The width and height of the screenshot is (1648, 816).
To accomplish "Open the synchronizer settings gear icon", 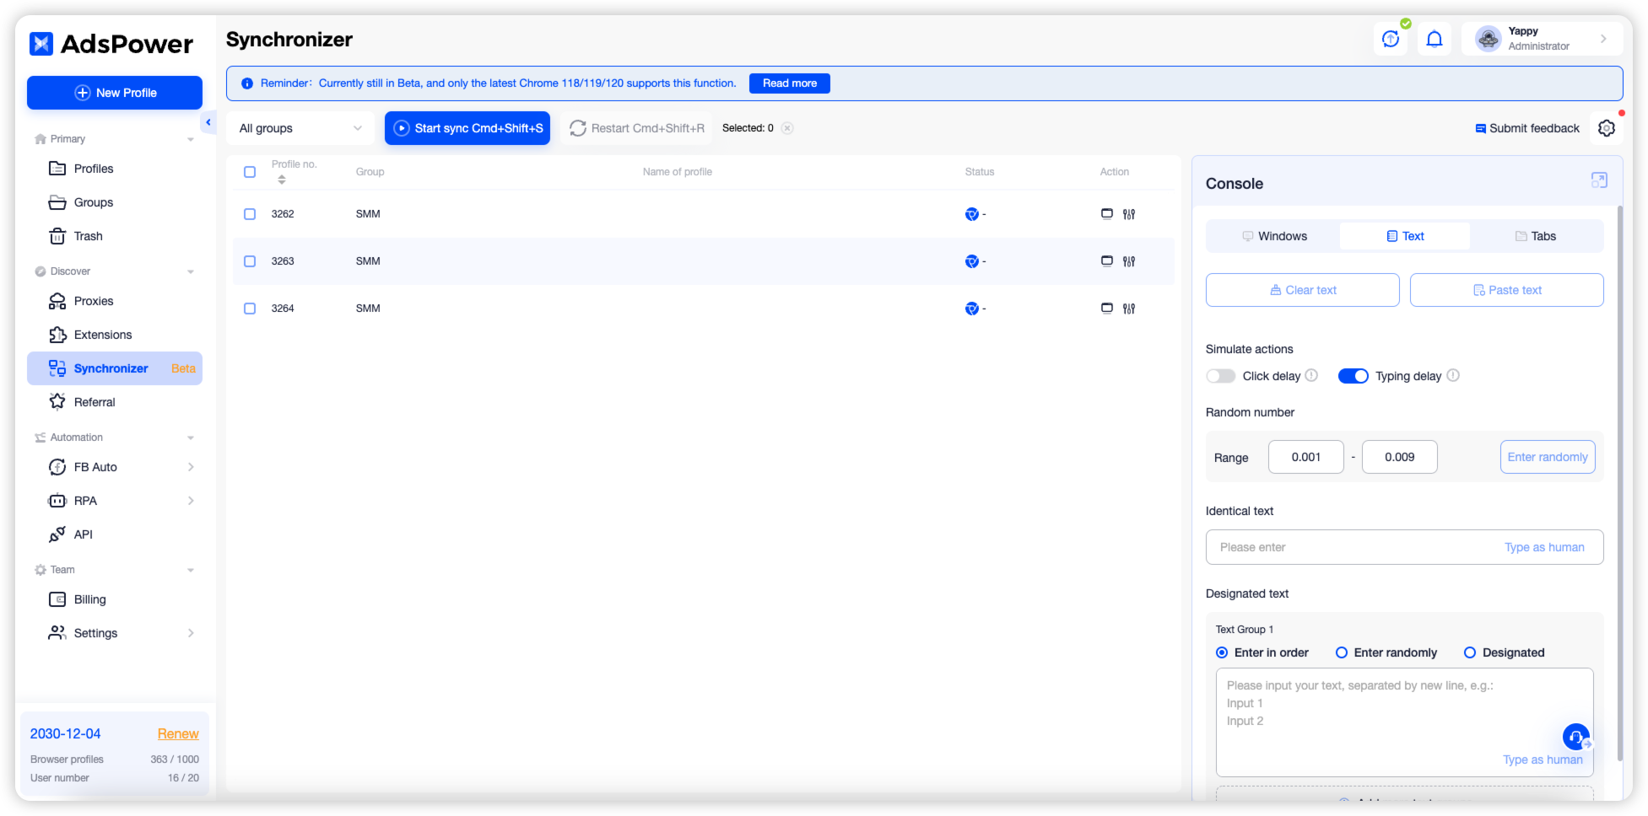I will coord(1607,128).
